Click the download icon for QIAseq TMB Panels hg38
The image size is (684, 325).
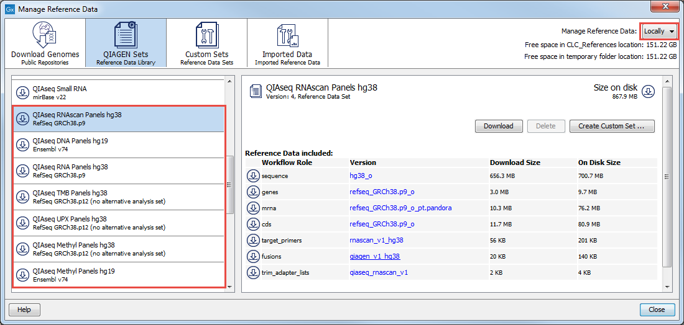(22, 197)
